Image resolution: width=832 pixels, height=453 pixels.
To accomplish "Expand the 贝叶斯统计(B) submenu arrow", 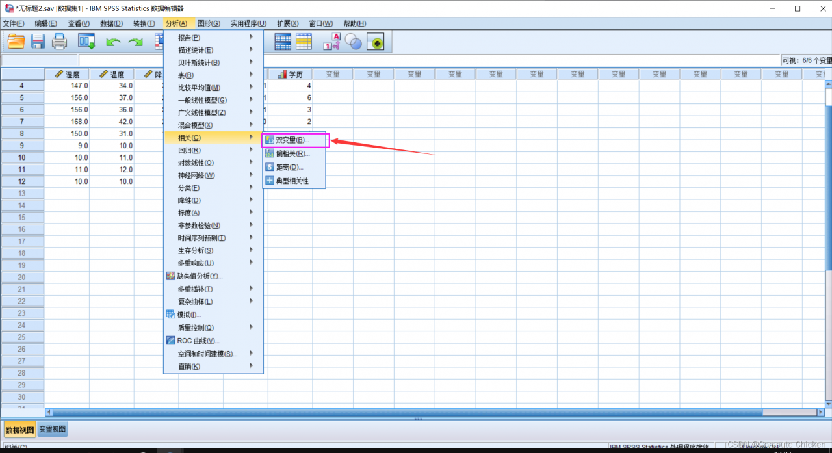I will point(252,62).
